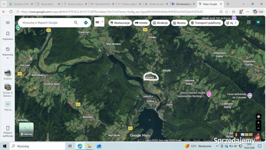
Task: Open the Google Maps hamburger menu
Action: [8, 22]
